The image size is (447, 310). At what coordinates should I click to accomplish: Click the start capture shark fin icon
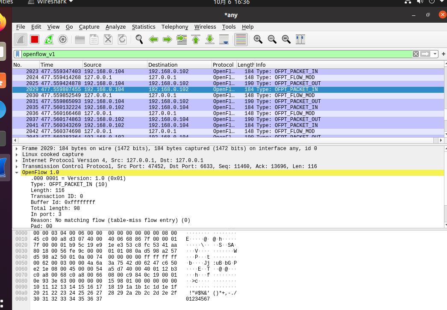[x=21, y=39]
